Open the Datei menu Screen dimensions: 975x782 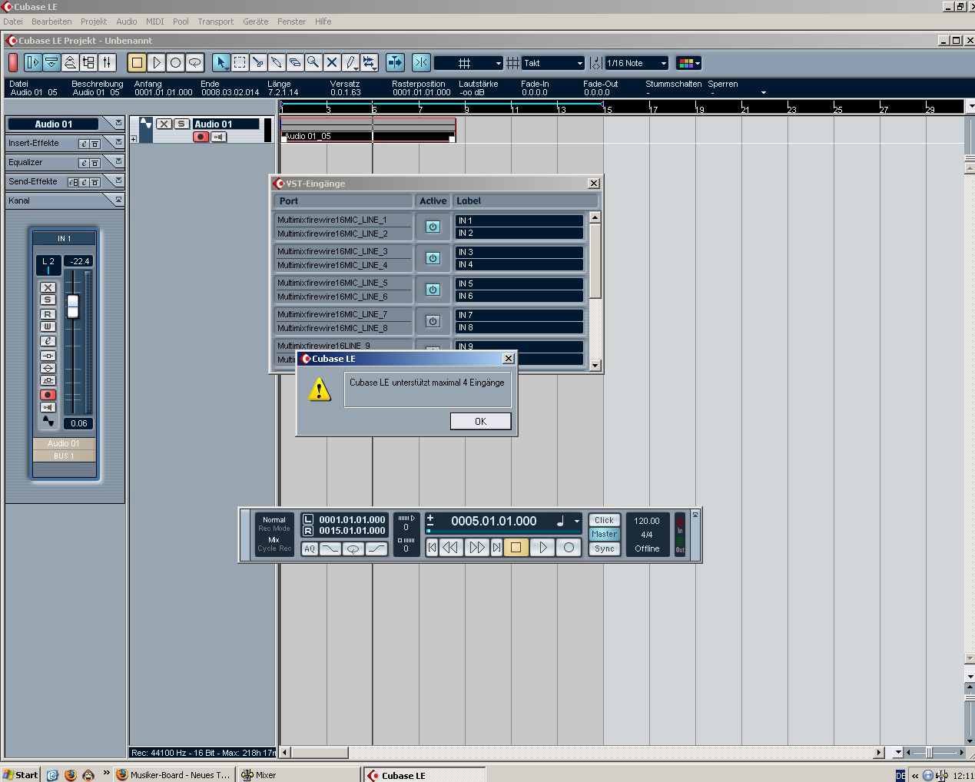[x=13, y=22]
